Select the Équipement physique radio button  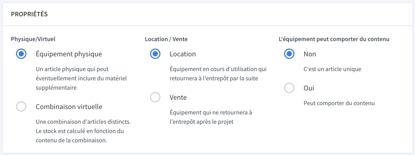click(21, 54)
